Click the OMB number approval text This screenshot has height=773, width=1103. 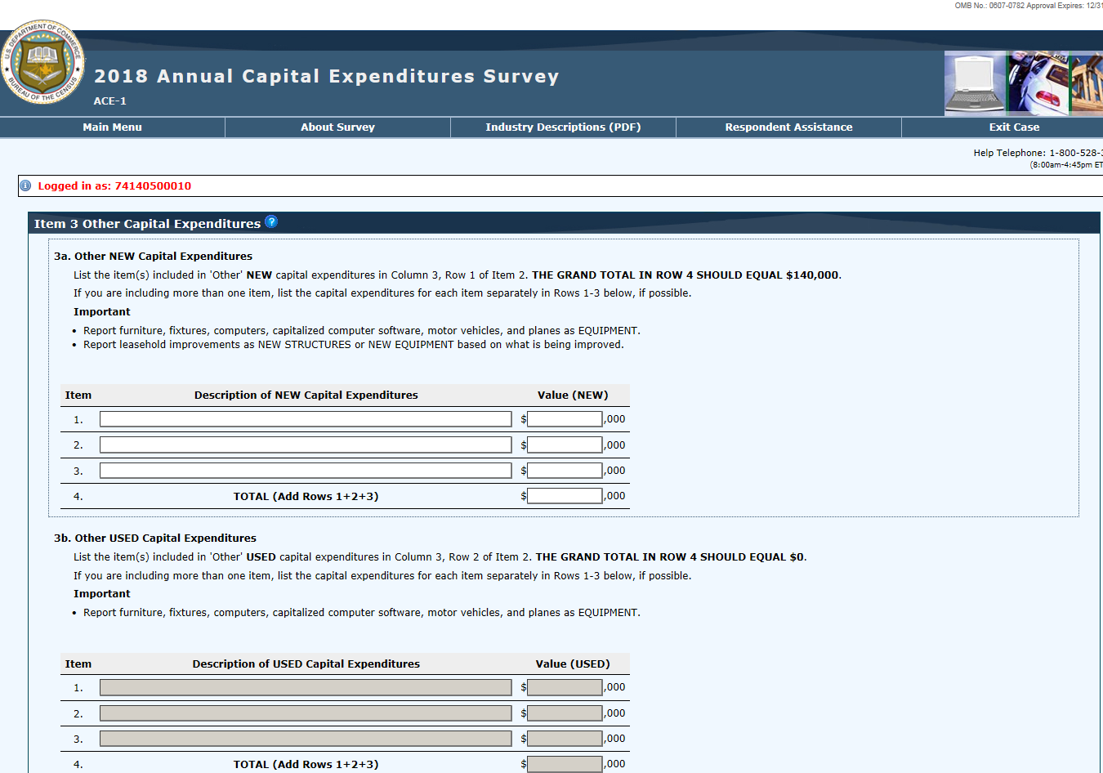pos(1029,6)
